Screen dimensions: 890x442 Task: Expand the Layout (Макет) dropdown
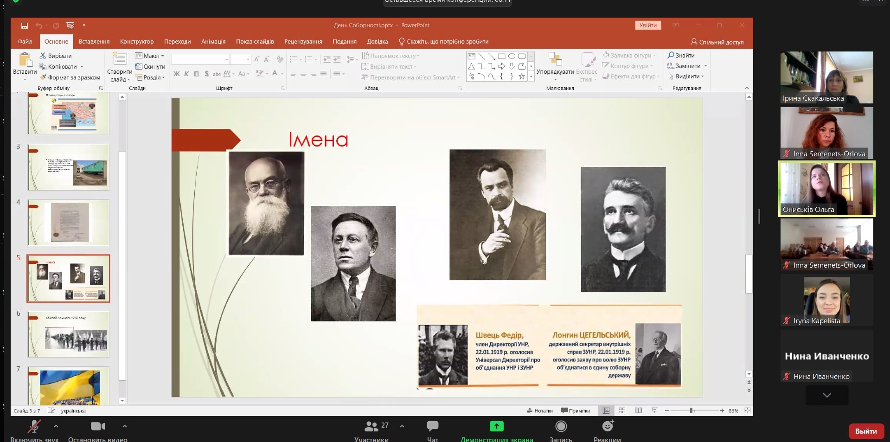pyautogui.click(x=149, y=56)
